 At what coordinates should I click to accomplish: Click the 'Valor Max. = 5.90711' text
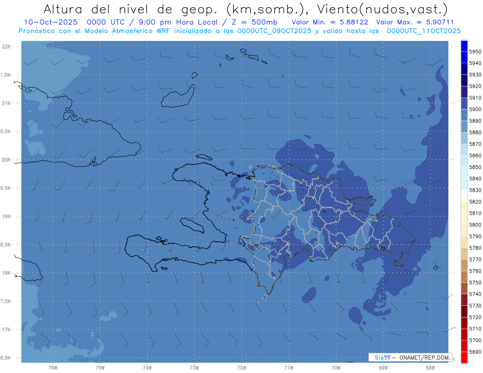415,22
